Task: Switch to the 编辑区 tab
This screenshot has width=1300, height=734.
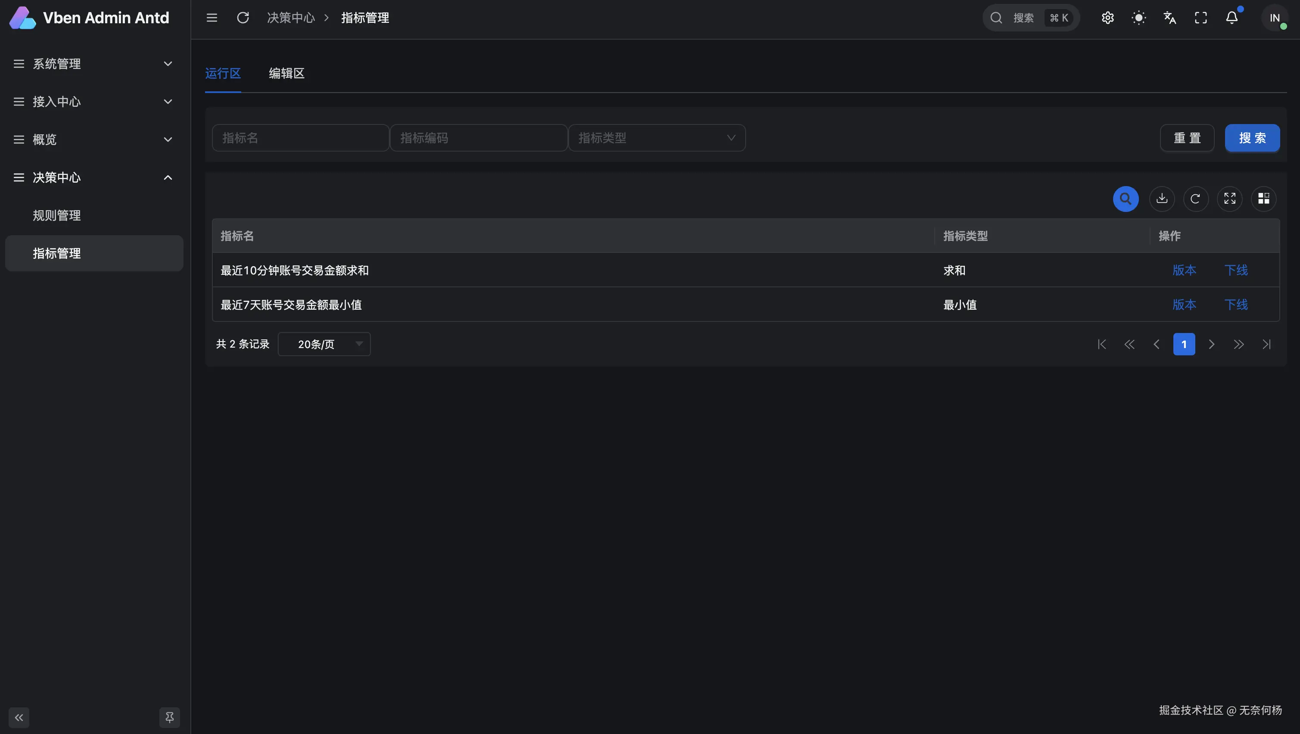Action: click(x=286, y=74)
